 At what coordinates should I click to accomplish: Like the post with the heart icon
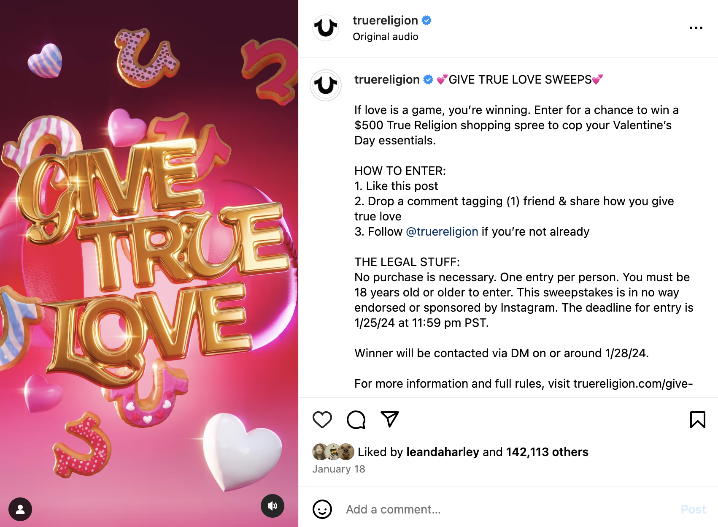tap(322, 419)
